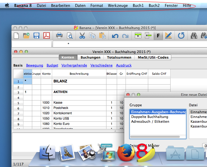Switch to the MwSt/USt-Codes tab
The image size is (207, 167).
[153, 58]
